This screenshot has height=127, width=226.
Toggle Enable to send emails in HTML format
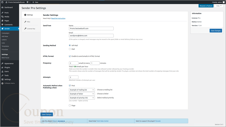tap(70, 56)
